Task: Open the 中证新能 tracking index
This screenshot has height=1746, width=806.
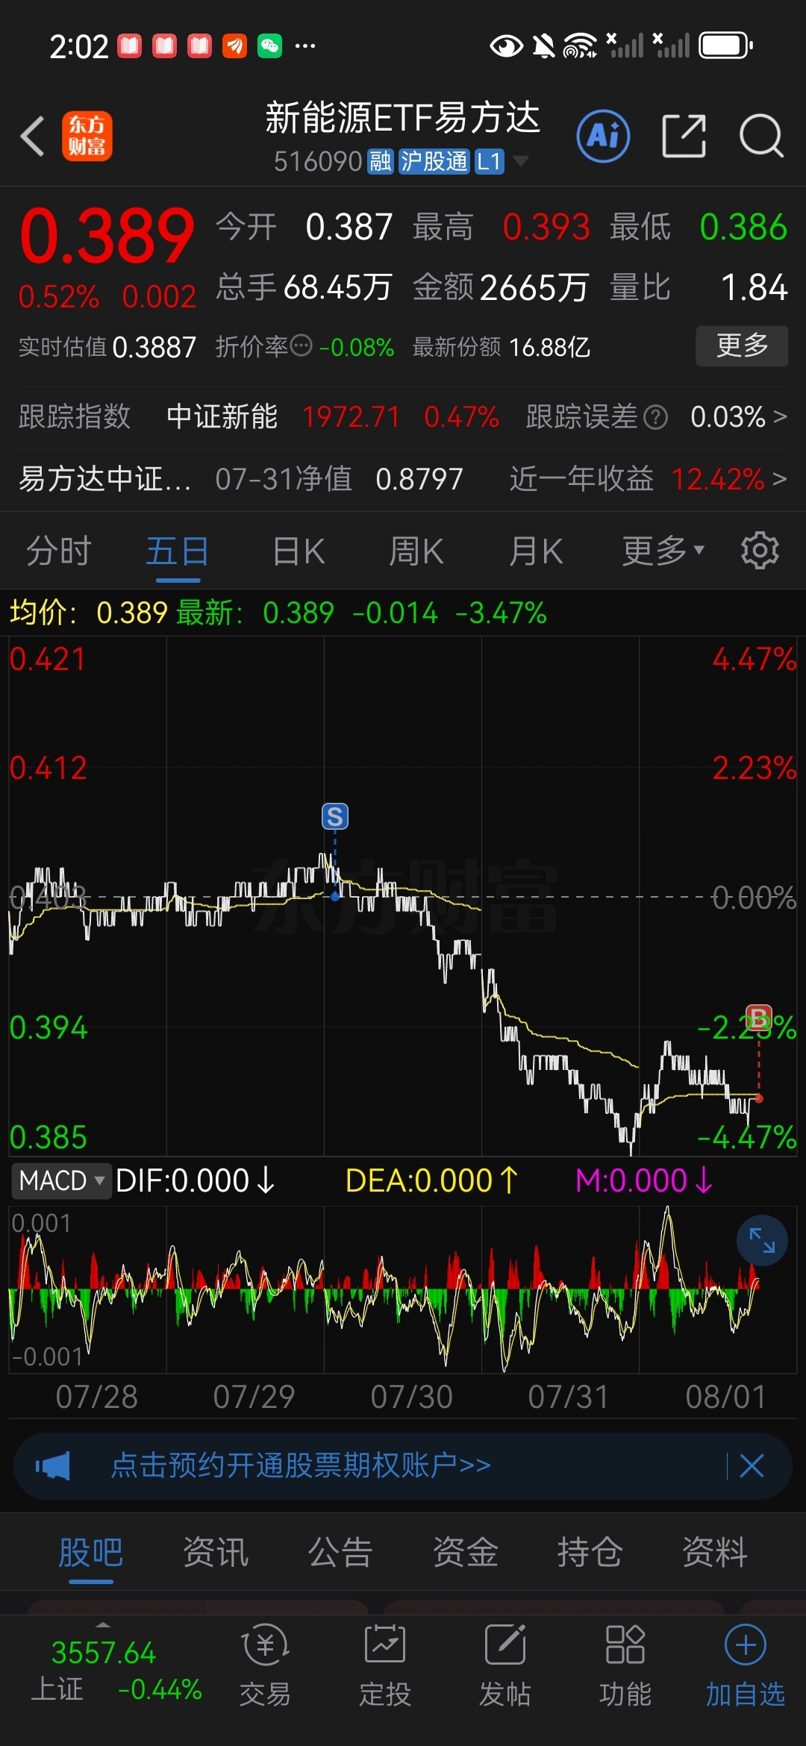Action: coord(222,416)
